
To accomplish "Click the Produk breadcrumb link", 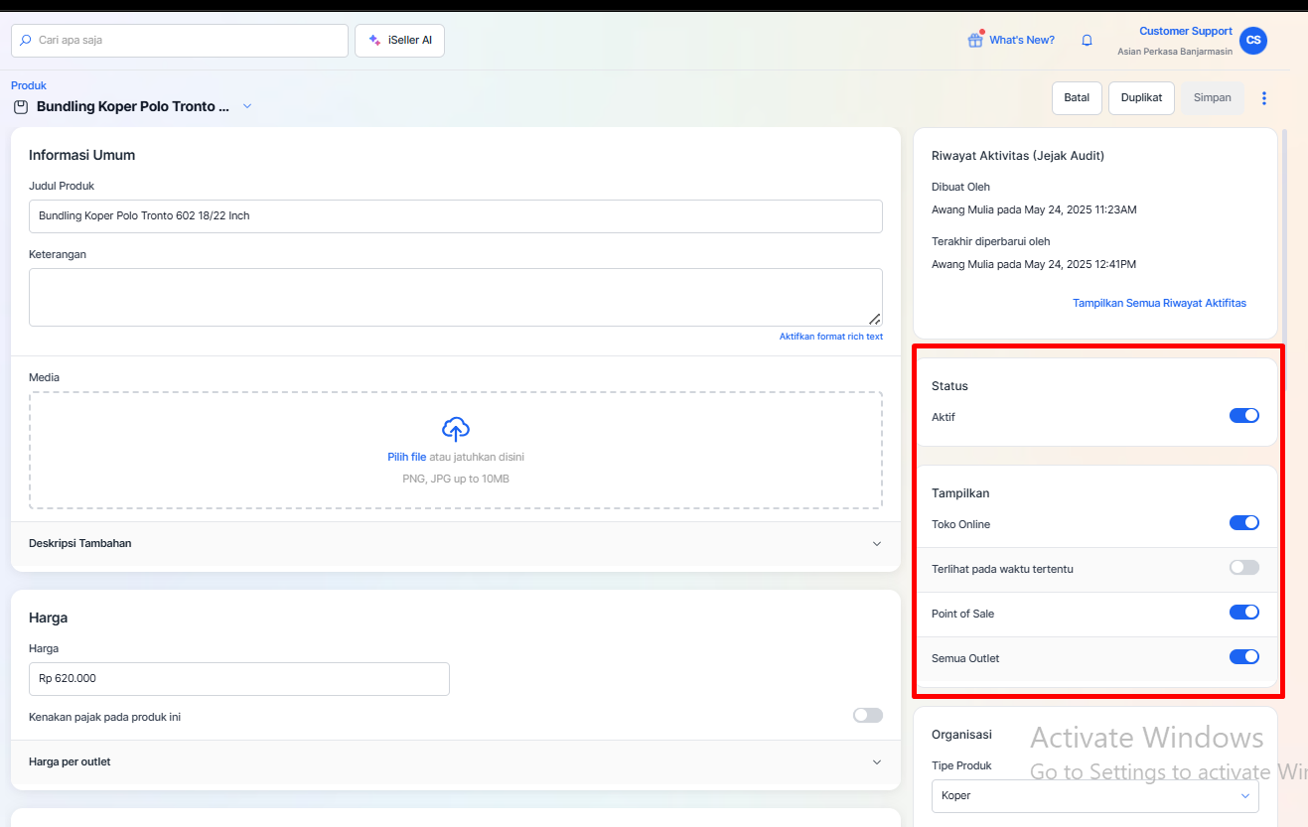I will tap(29, 85).
